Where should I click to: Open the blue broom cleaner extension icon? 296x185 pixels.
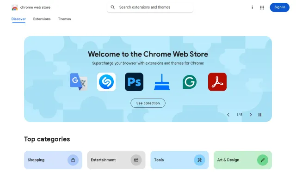click(162, 82)
